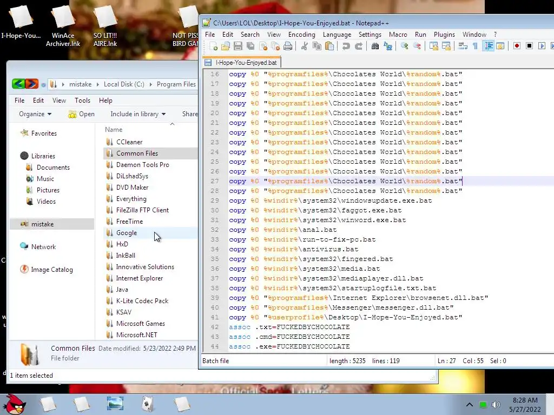Play back the recorded macro icon

pos(542,46)
